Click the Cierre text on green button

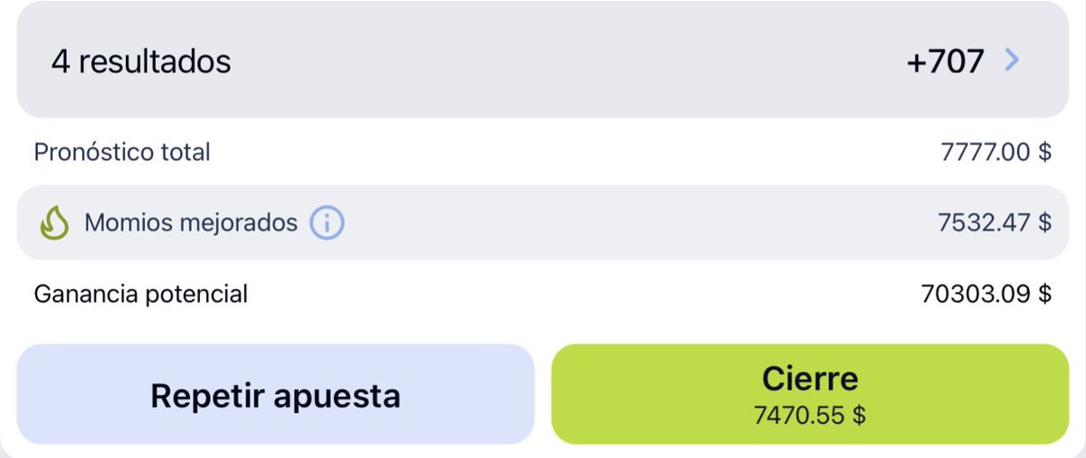click(809, 378)
